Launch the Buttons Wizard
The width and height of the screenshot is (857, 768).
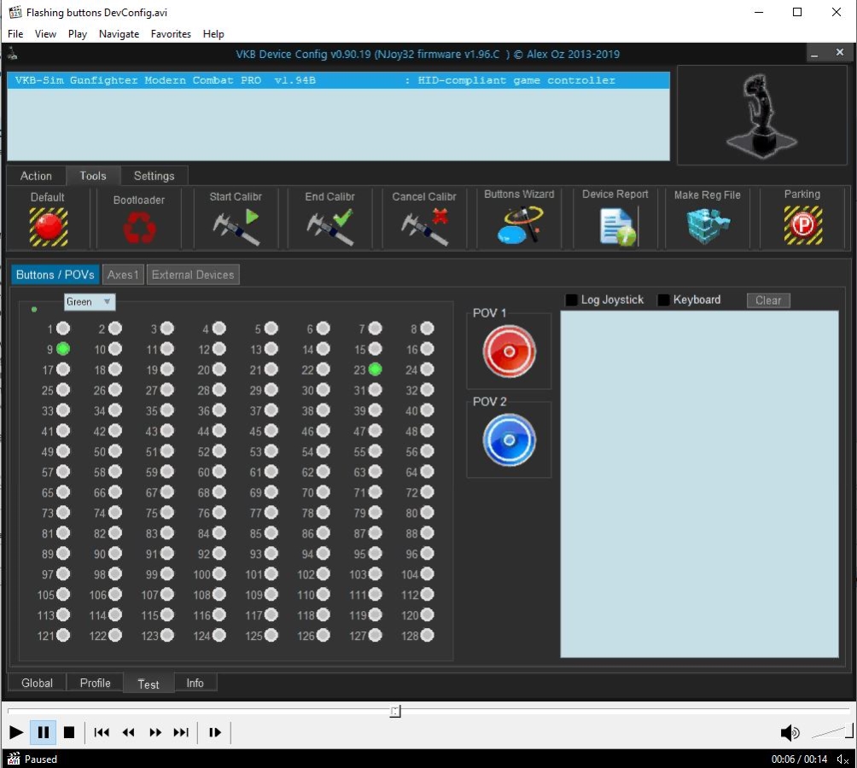pyautogui.click(x=519, y=226)
